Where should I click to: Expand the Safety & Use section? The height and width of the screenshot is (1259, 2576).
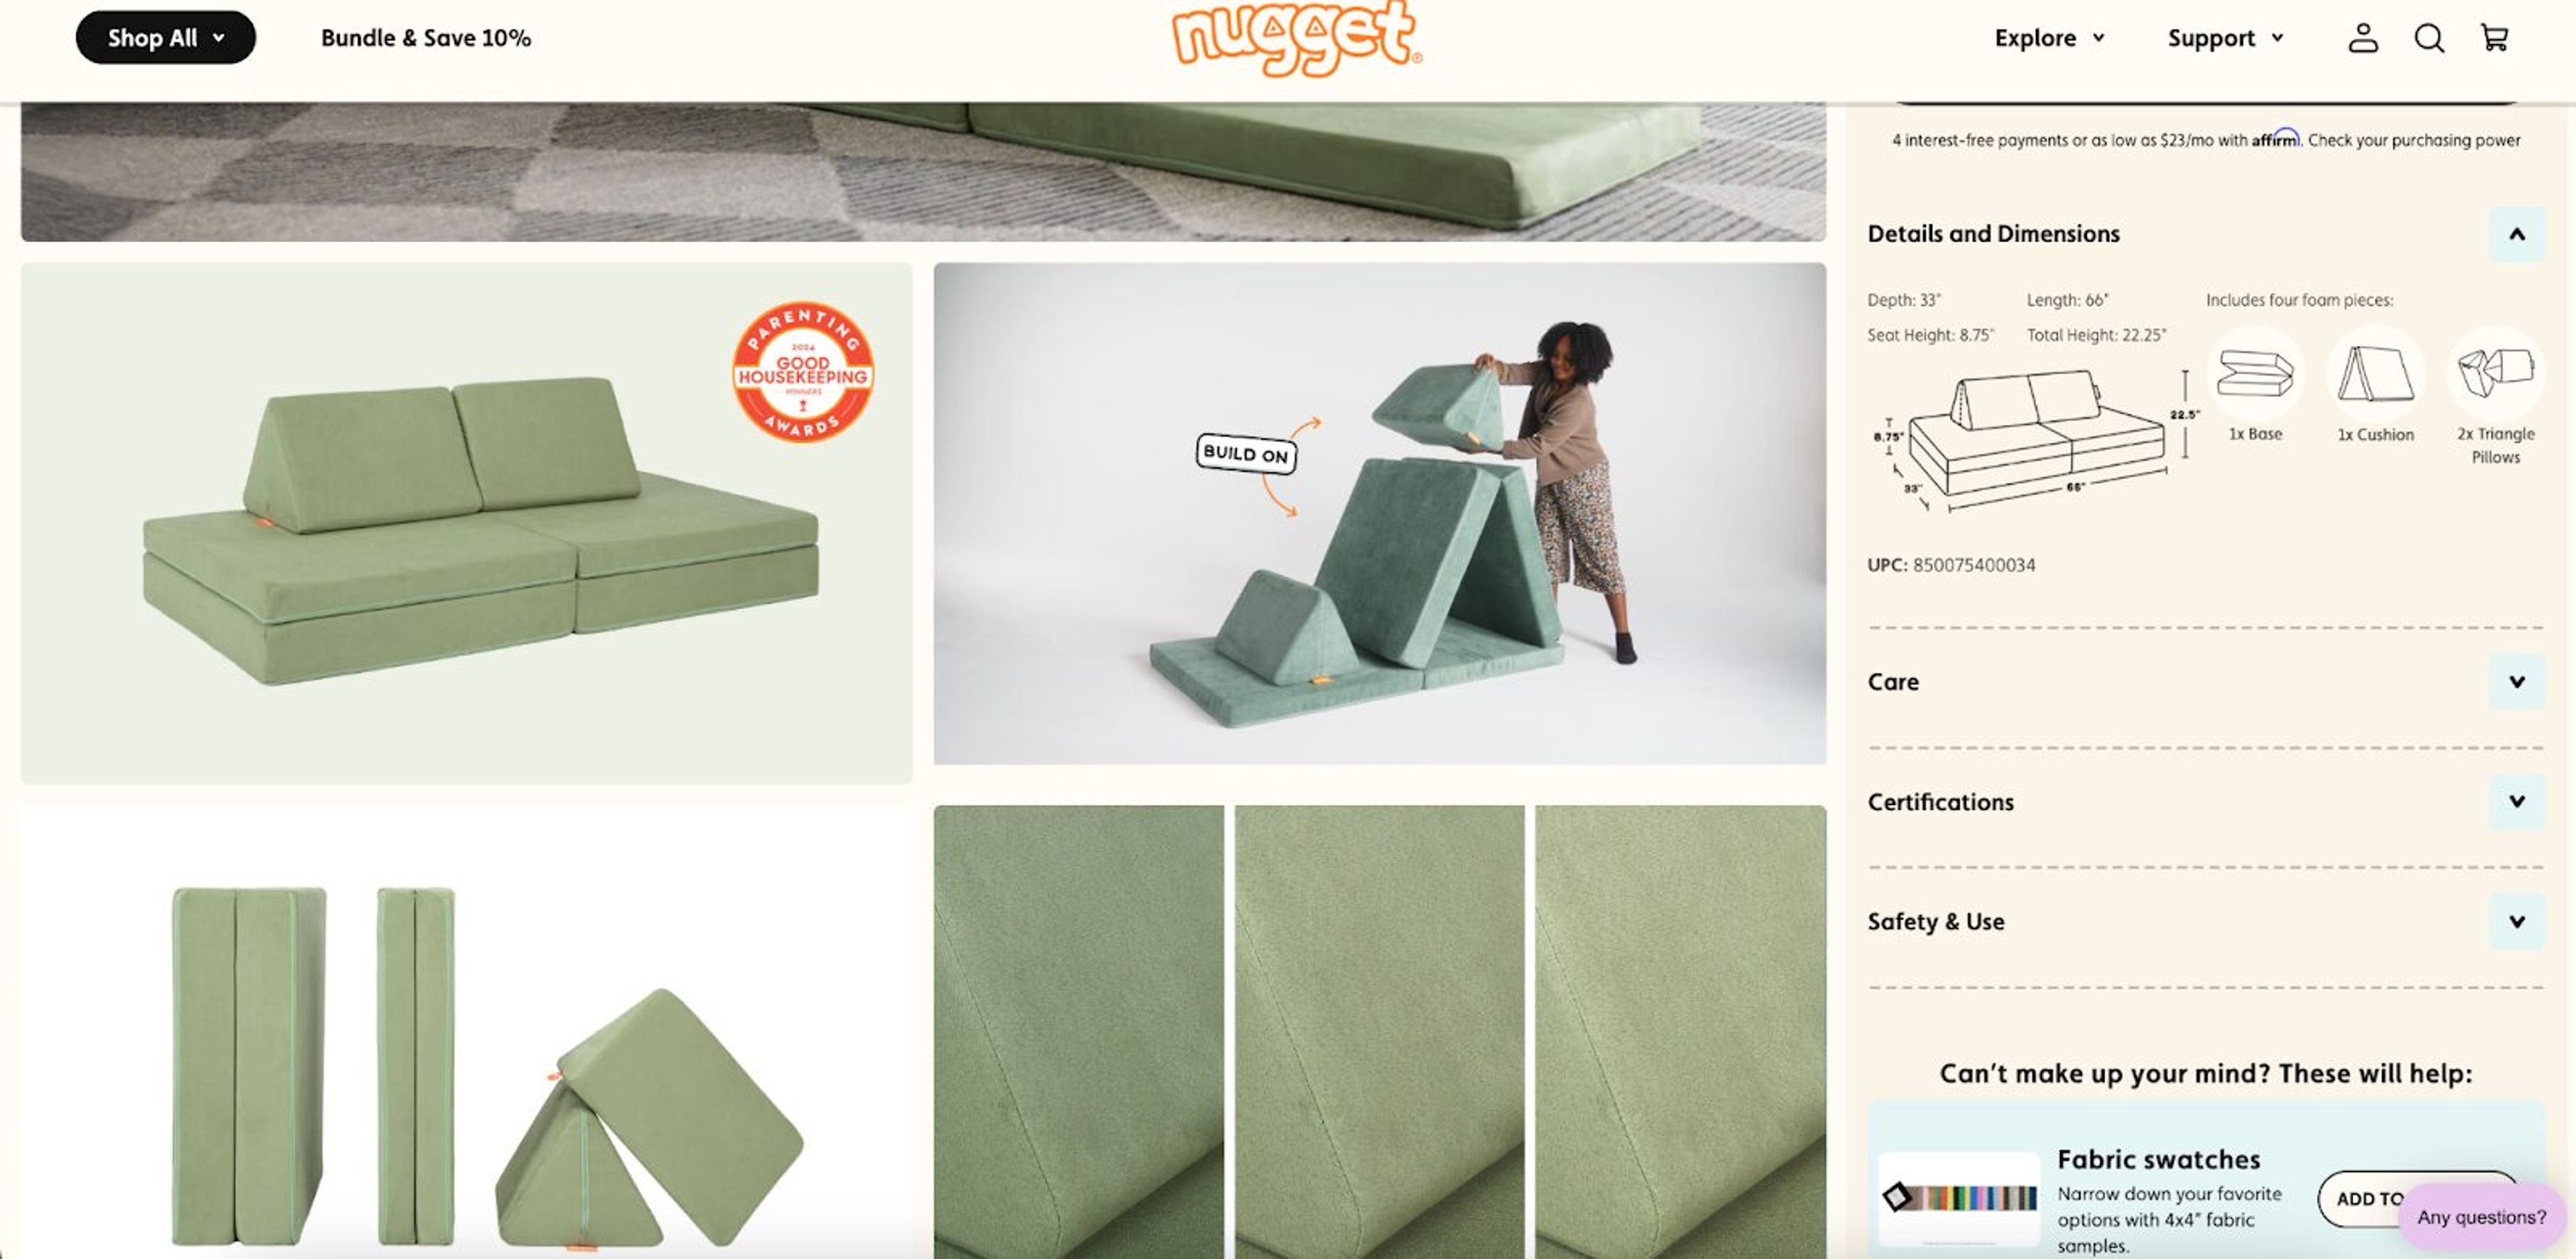2517,921
